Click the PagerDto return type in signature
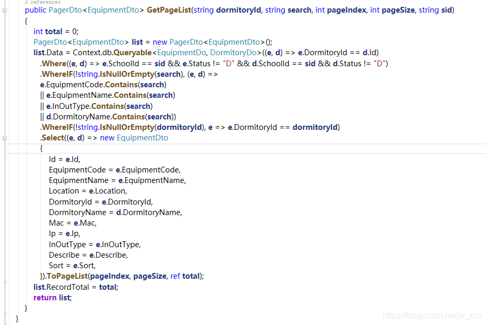 tap(65, 10)
